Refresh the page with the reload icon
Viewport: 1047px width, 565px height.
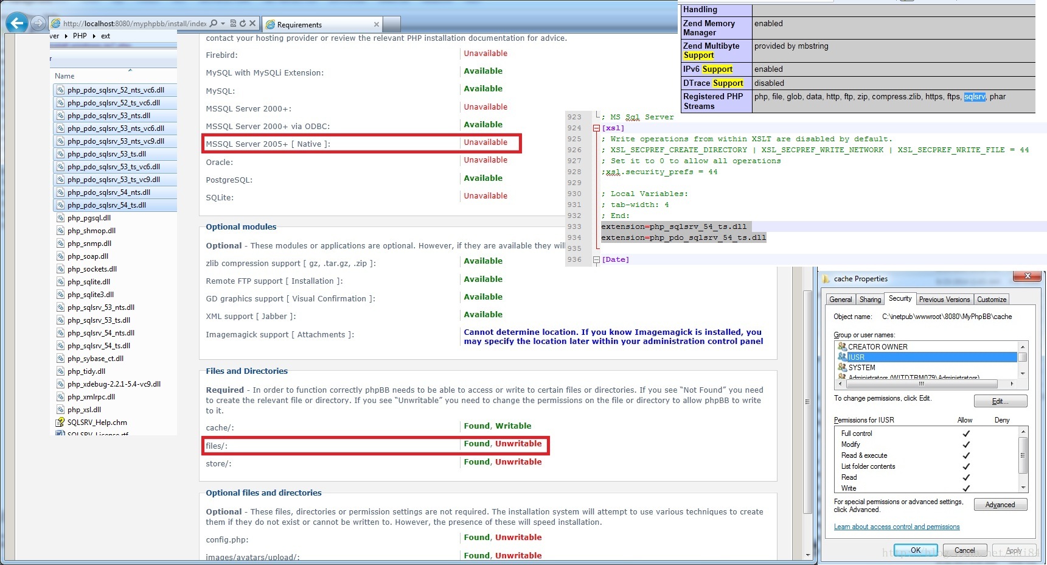[243, 24]
